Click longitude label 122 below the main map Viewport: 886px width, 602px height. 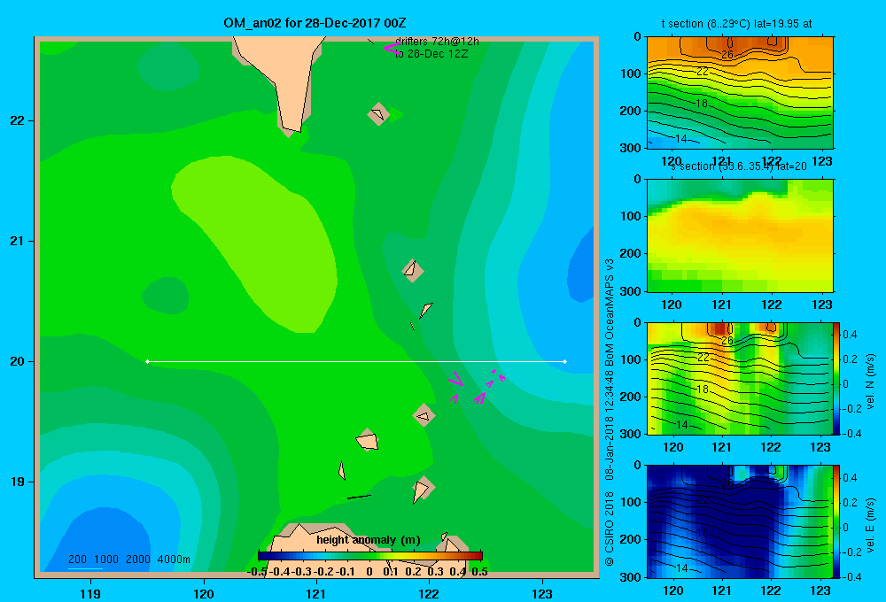coord(429,594)
